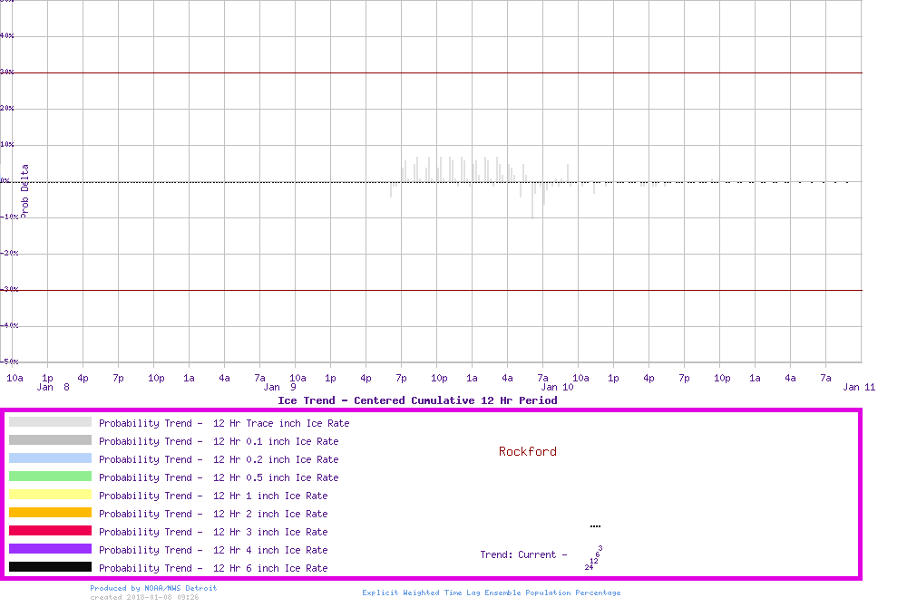Image resolution: width=907 pixels, height=607 pixels.
Task: Choose the purple 4 inch Ice Rate swatch
Action: click(50, 549)
